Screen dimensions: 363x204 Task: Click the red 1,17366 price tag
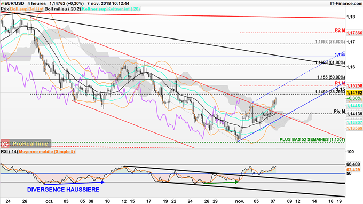pyautogui.click(x=354, y=33)
